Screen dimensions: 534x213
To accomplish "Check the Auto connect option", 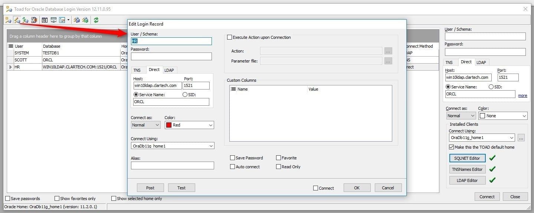I will click(232, 167).
